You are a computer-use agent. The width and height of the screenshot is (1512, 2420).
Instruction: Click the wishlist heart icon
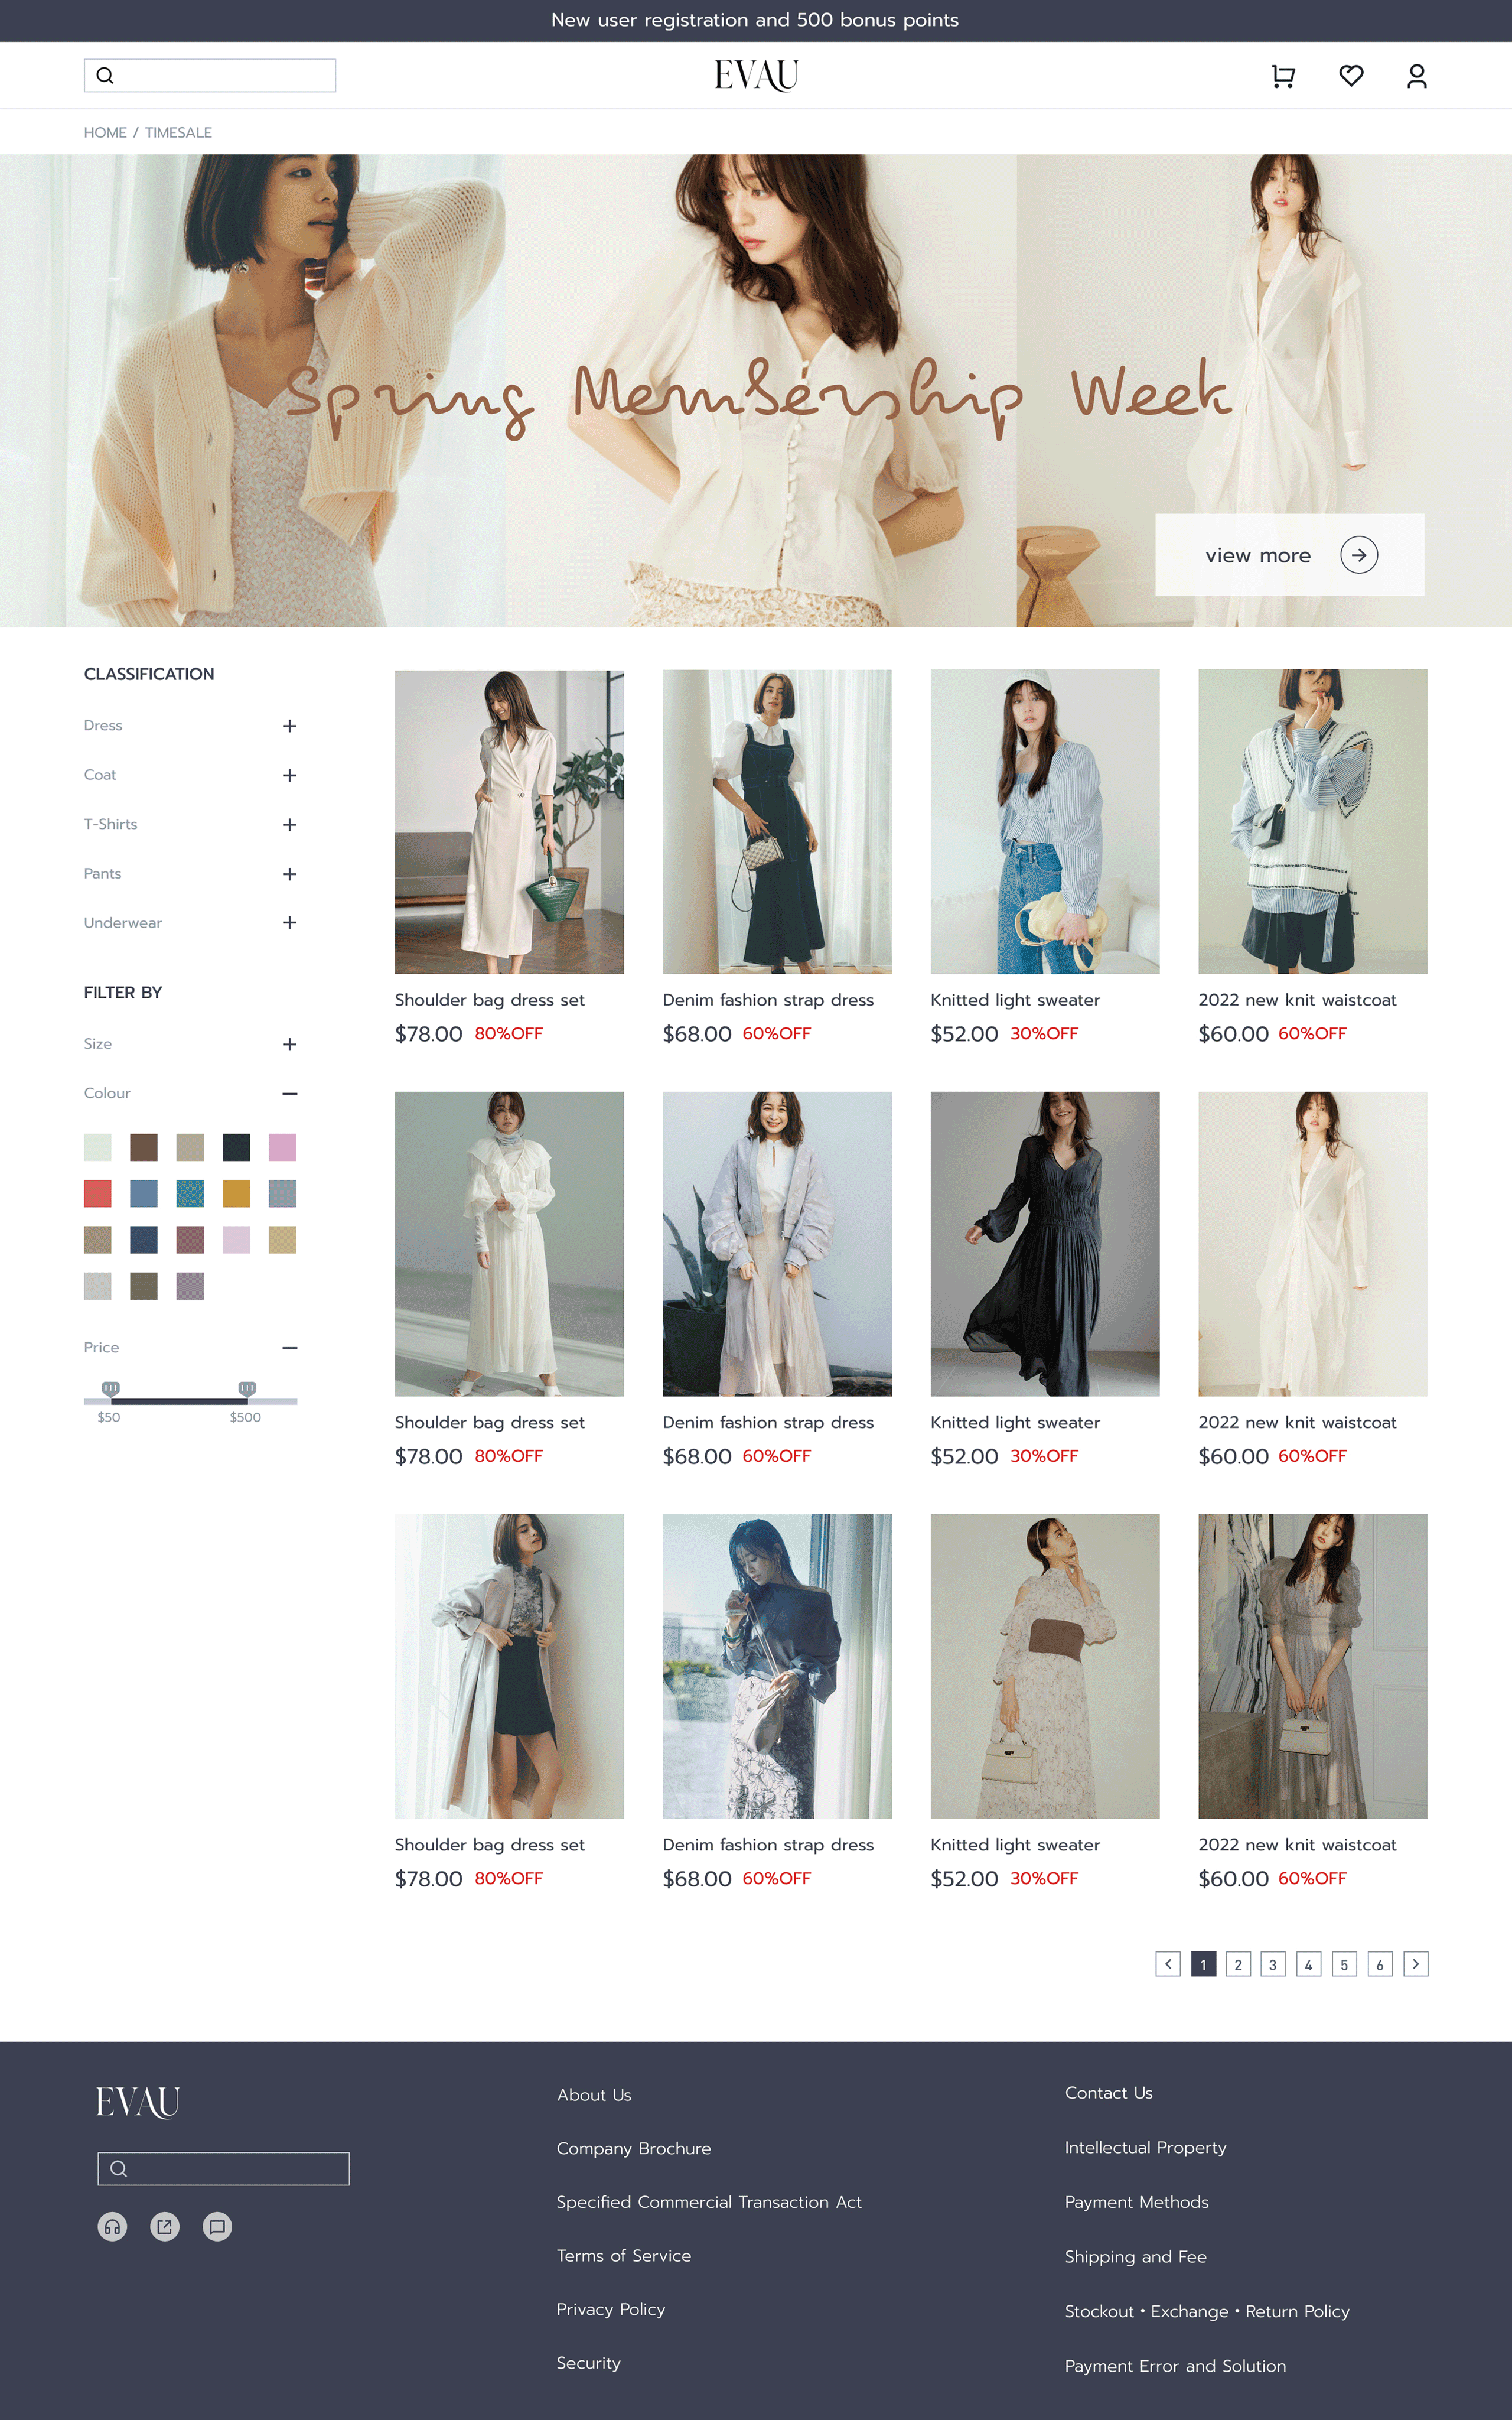1351,76
